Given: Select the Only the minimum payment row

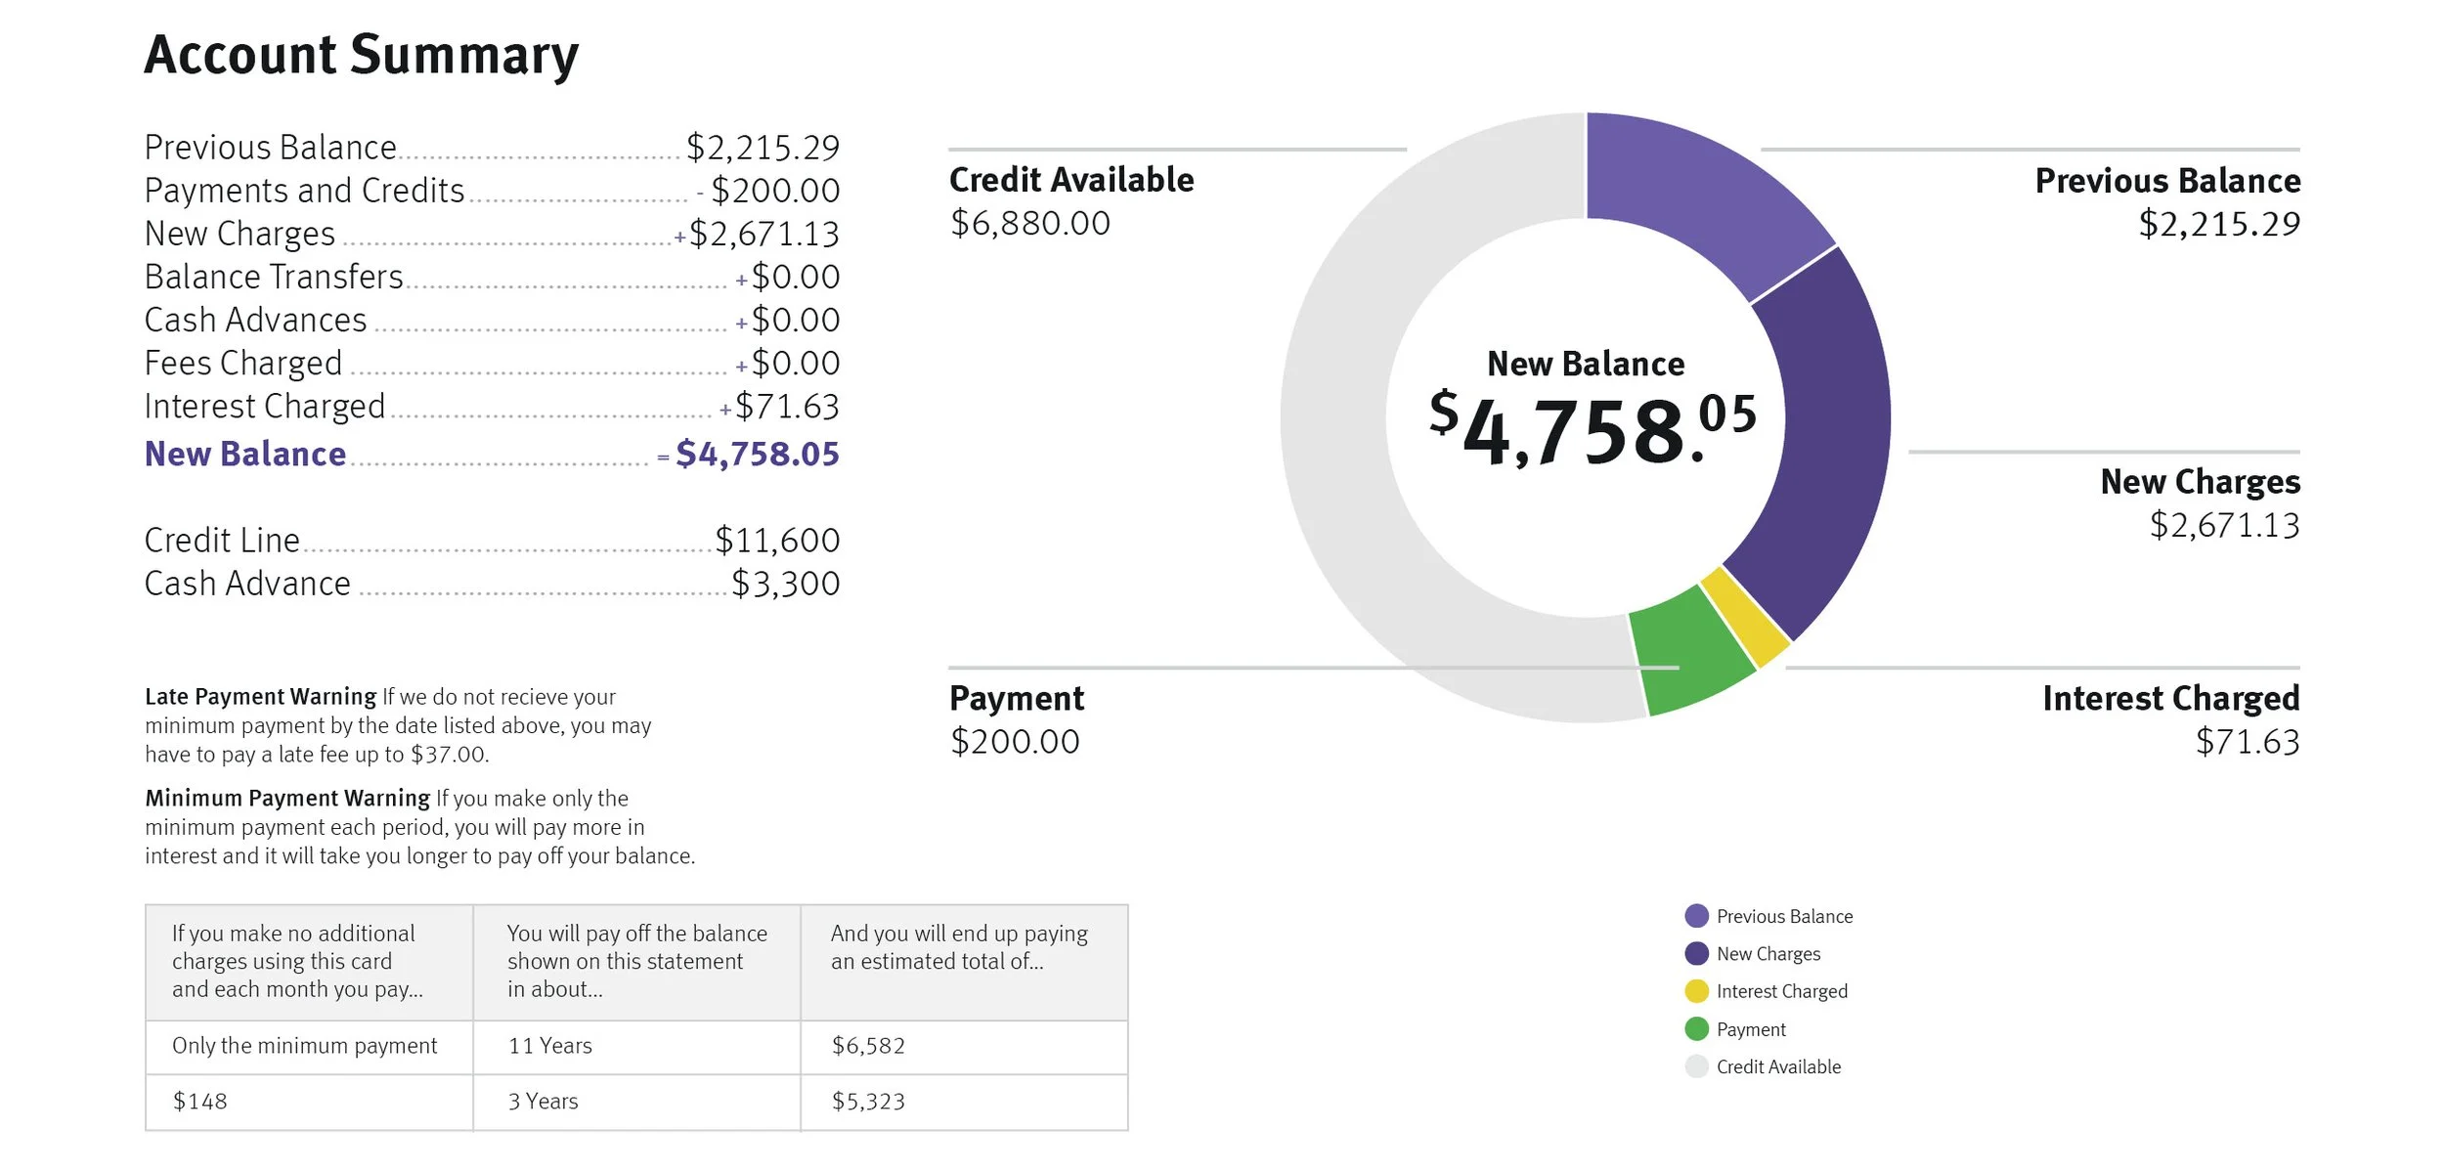Looking at the screenshot, I should coord(305,1046).
